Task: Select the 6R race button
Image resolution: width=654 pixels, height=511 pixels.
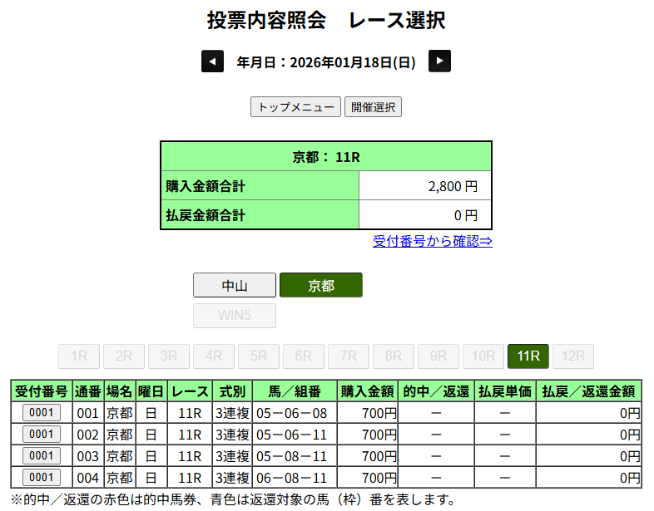Action: 304,356
